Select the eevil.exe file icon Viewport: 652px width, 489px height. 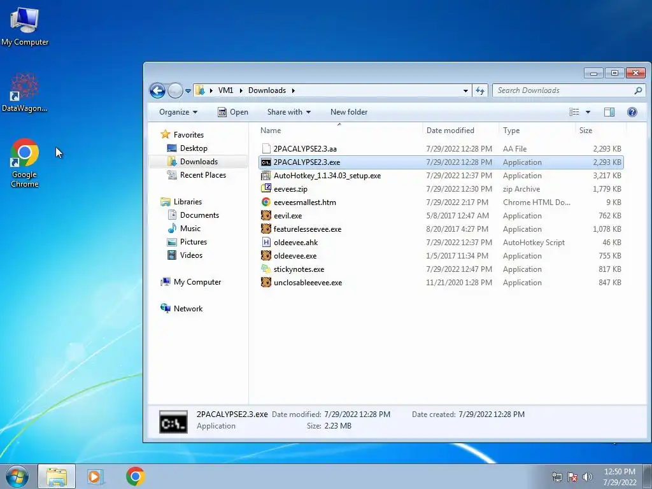pos(266,215)
